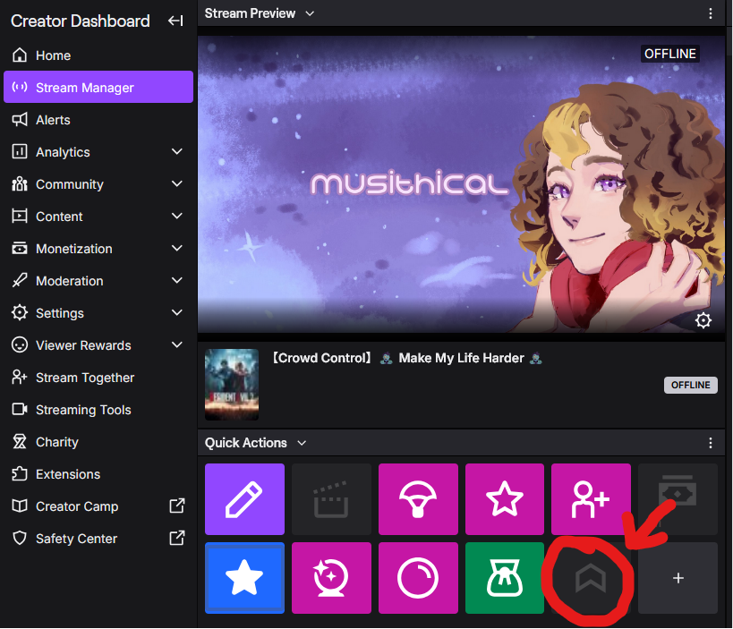
Task: Click the magenta outlined star action
Action: pyautogui.click(x=505, y=499)
